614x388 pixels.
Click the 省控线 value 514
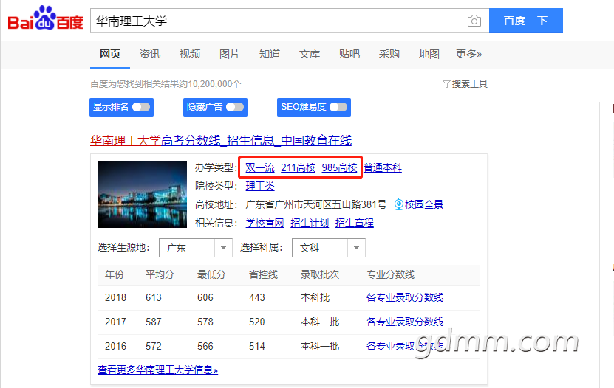click(257, 346)
